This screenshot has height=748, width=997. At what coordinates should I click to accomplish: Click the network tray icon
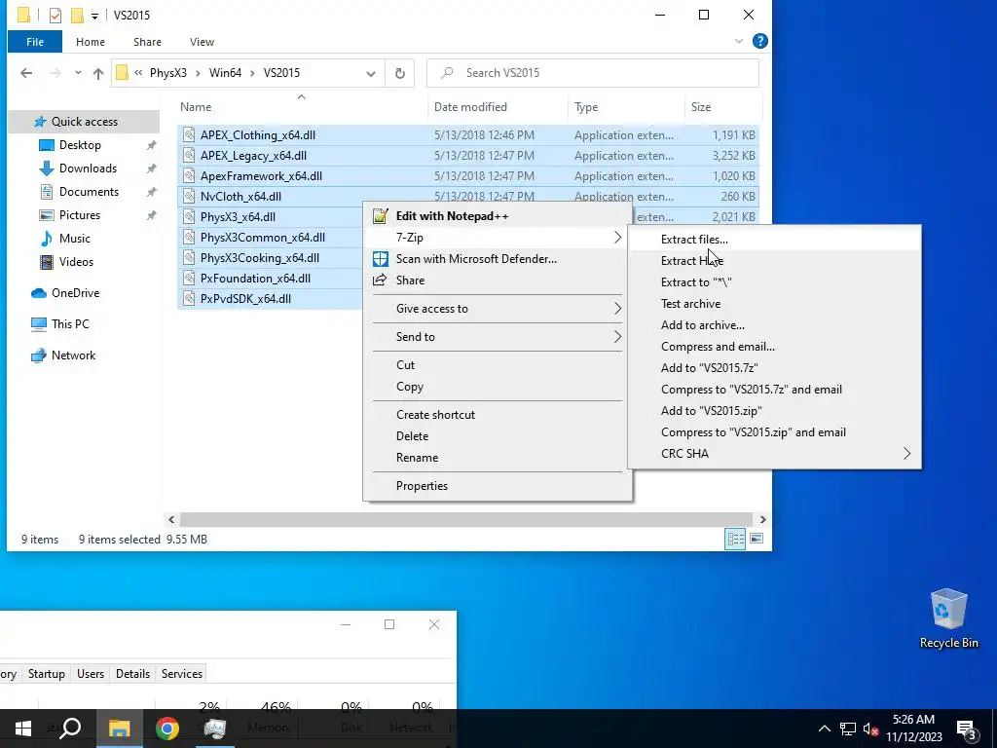(x=848, y=729)
